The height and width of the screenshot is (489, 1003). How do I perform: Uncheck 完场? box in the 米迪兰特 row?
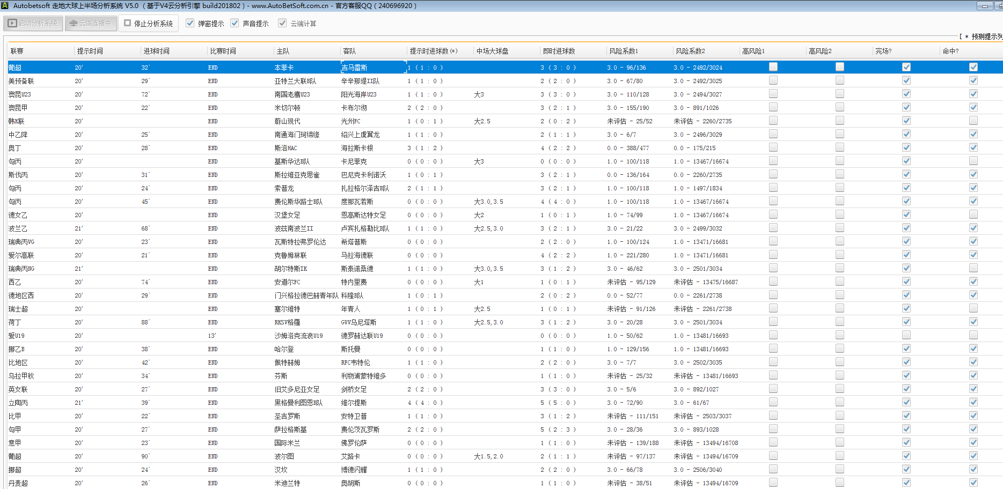906,483
